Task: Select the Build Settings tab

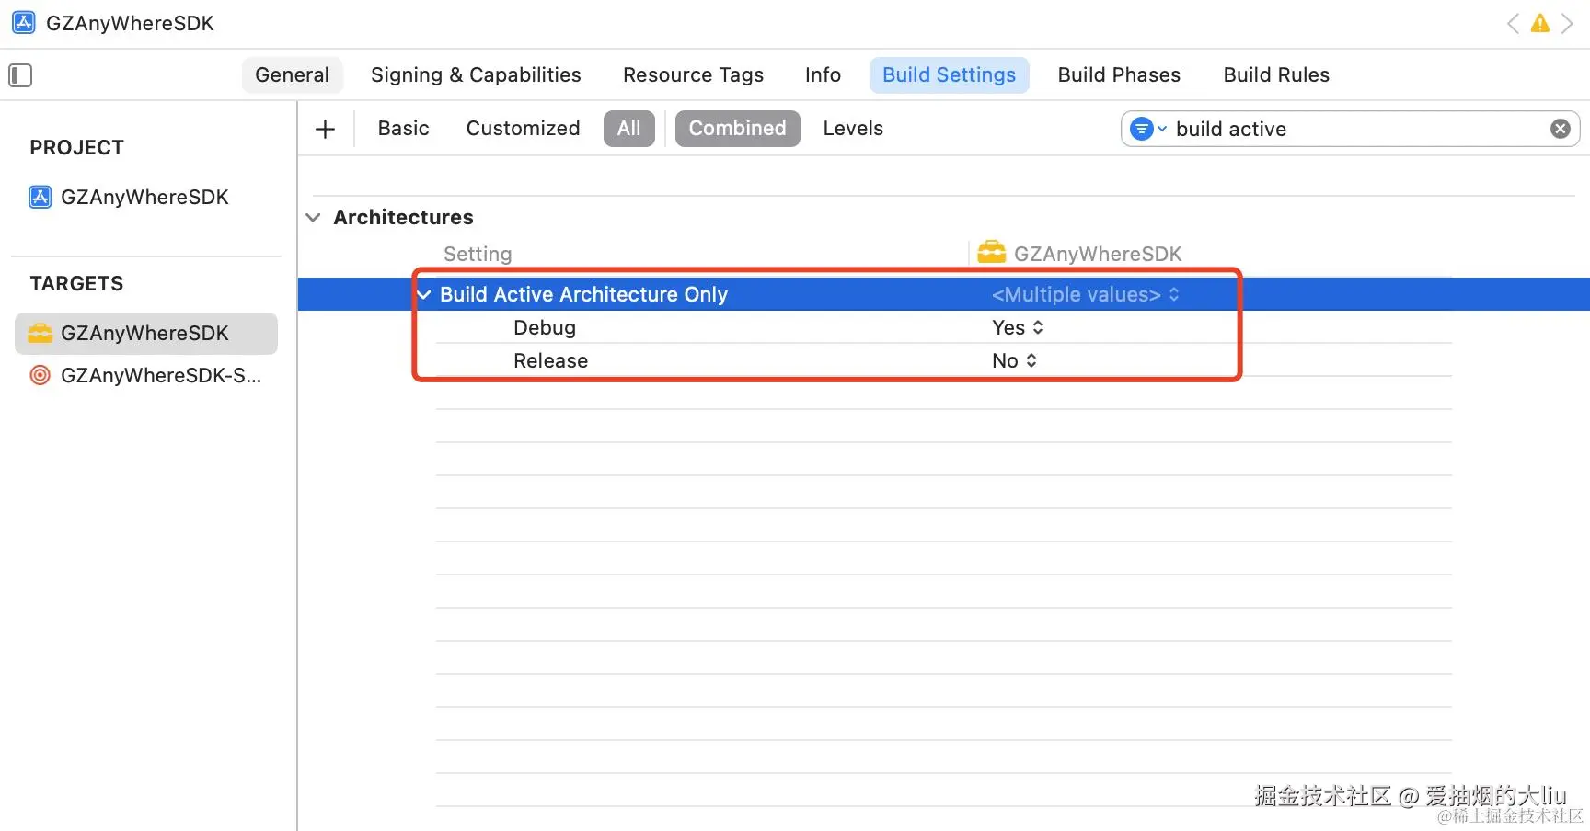Action: point(949,75)
